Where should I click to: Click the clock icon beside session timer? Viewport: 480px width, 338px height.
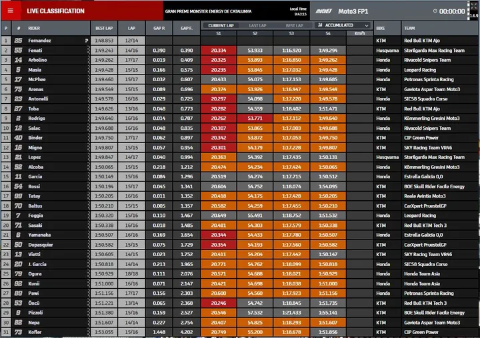pos(435,11)
